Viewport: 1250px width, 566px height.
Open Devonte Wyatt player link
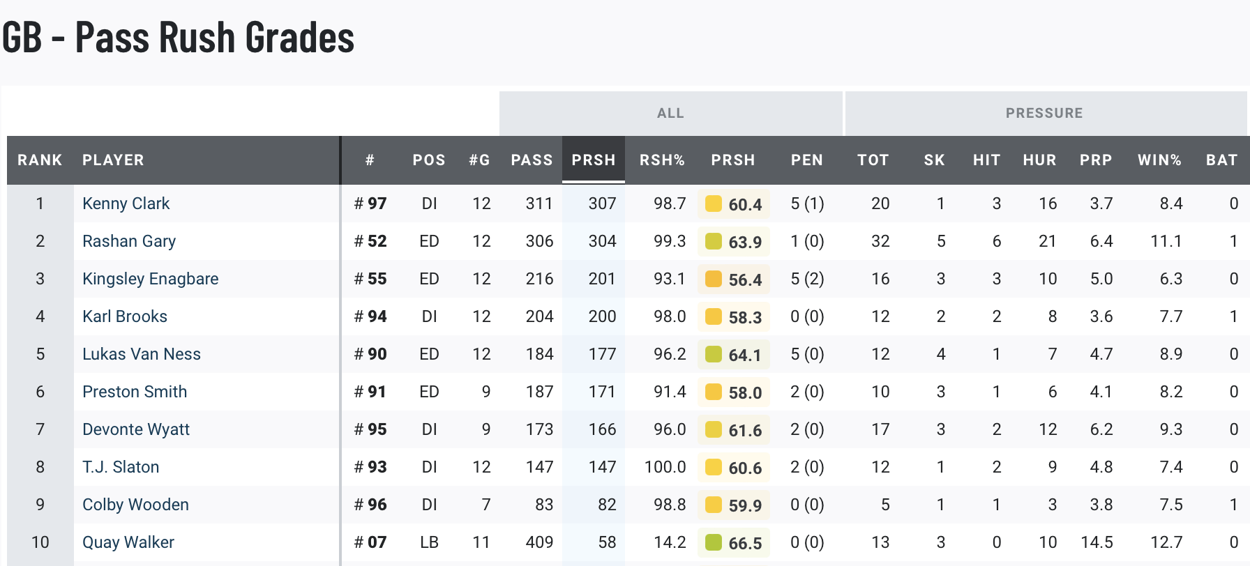click(135, 429)
